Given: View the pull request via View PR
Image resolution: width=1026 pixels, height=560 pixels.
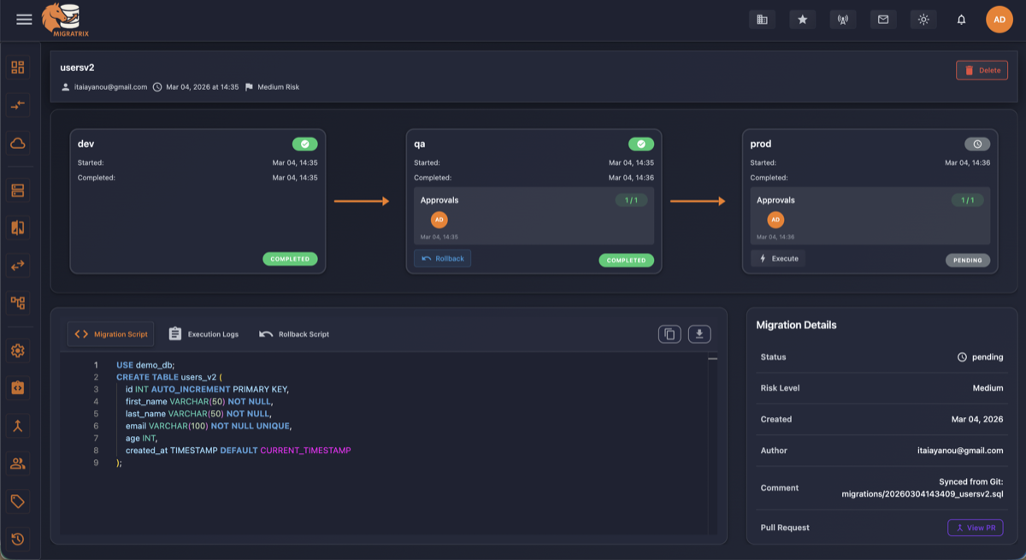Looking at the screenshot, I should tap(975, 528).
